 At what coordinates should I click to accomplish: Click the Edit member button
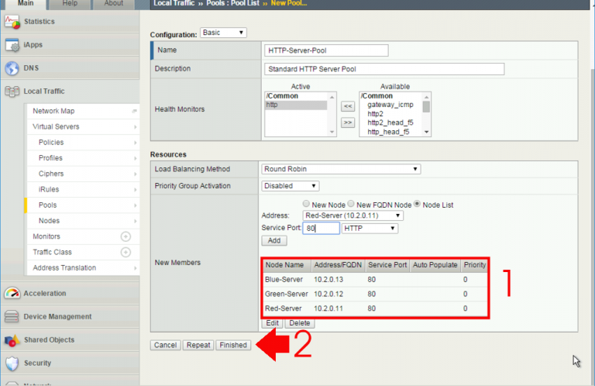coord(272,323)
